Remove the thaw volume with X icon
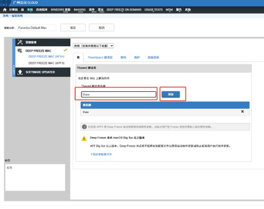Screen dimensions: 264x209 coord(242,111)
